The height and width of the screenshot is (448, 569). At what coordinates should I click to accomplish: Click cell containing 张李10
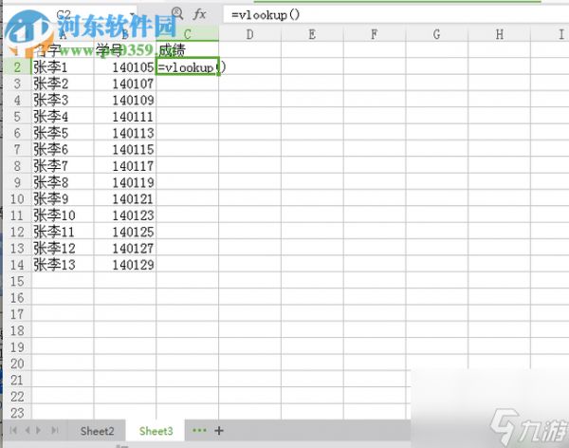click(63, 215)
